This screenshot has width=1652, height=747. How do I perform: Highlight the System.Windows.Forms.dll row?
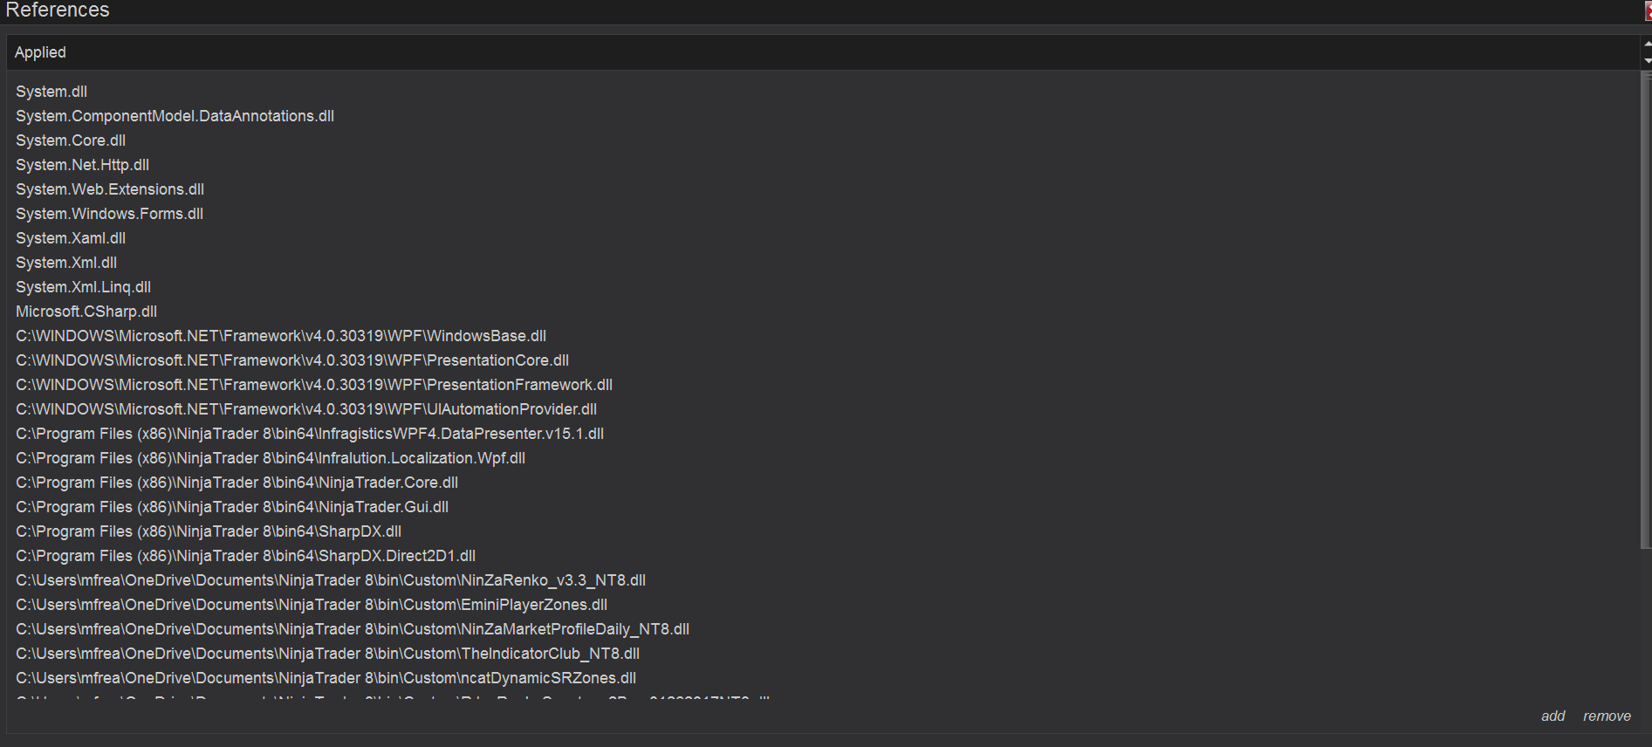coord(109,214)
